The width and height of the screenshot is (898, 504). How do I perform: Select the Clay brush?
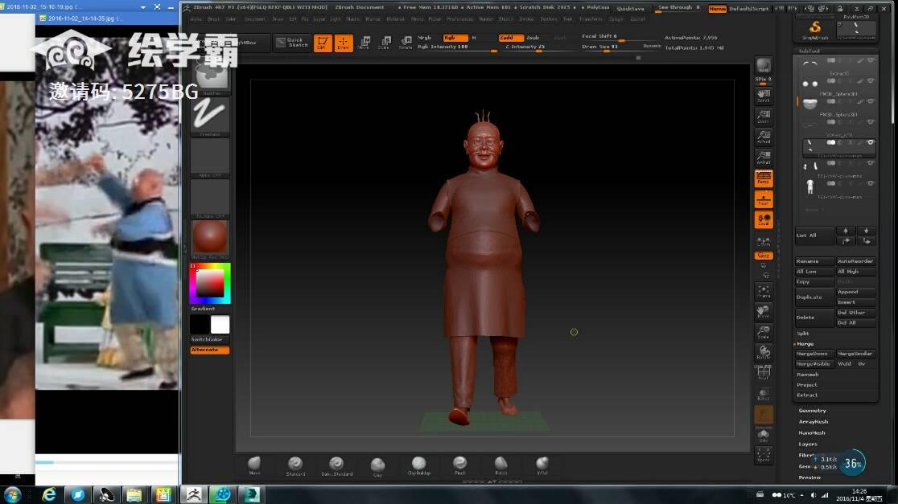pos(377,465)
